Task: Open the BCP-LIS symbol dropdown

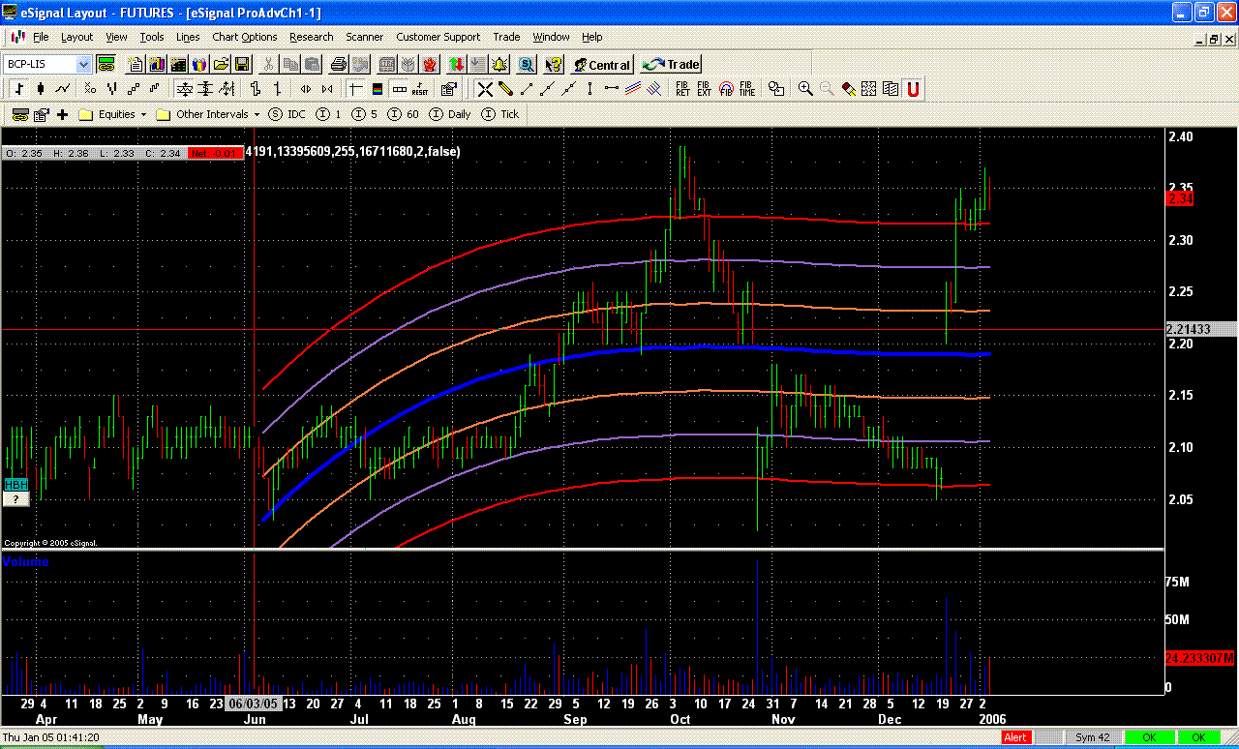Action: point(83,65)
